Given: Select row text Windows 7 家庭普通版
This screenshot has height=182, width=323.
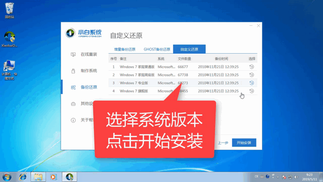Looking at the screenshot, I should 137,67.
